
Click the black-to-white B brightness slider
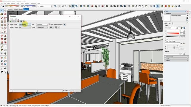tap(173, 36)
